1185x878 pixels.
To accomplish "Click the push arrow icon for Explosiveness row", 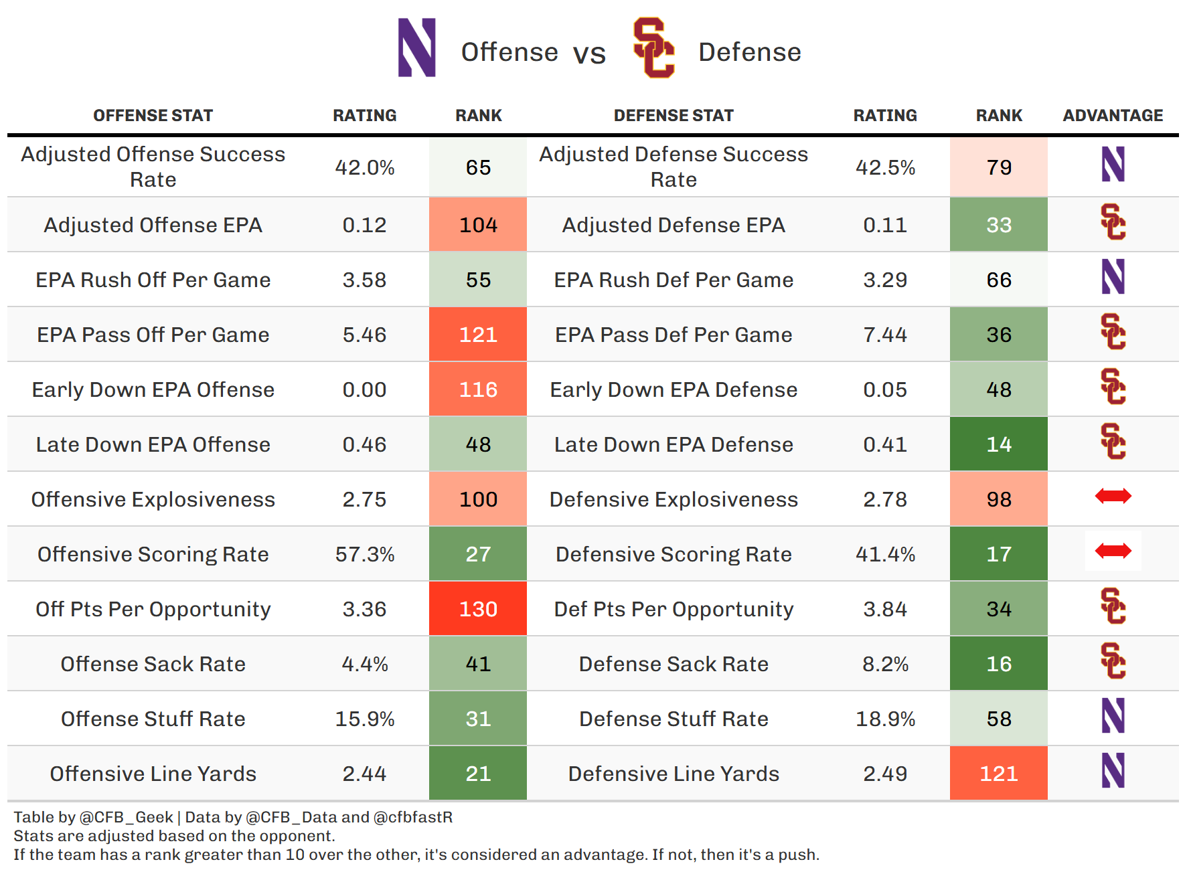I will point(1113,496).
